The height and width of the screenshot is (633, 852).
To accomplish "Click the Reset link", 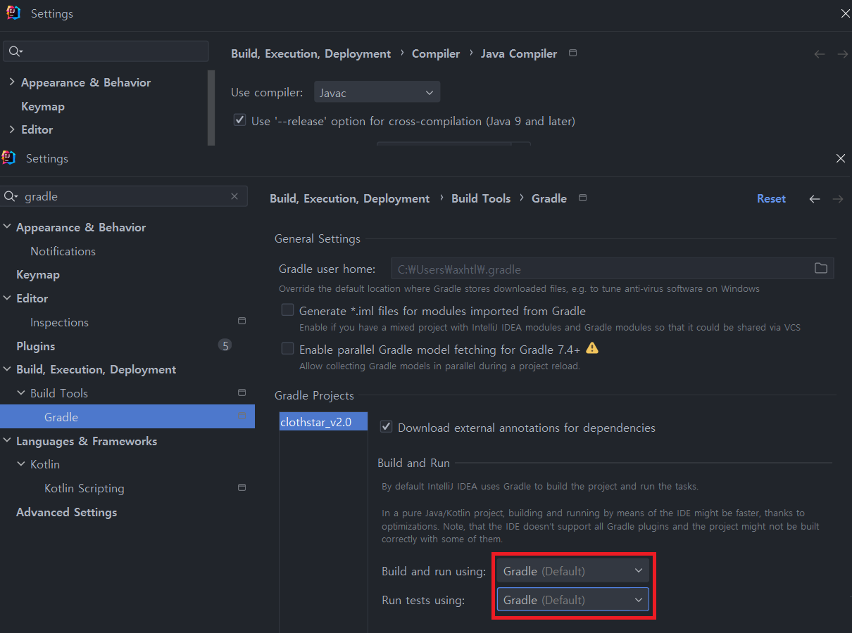I will pos(771,198).
